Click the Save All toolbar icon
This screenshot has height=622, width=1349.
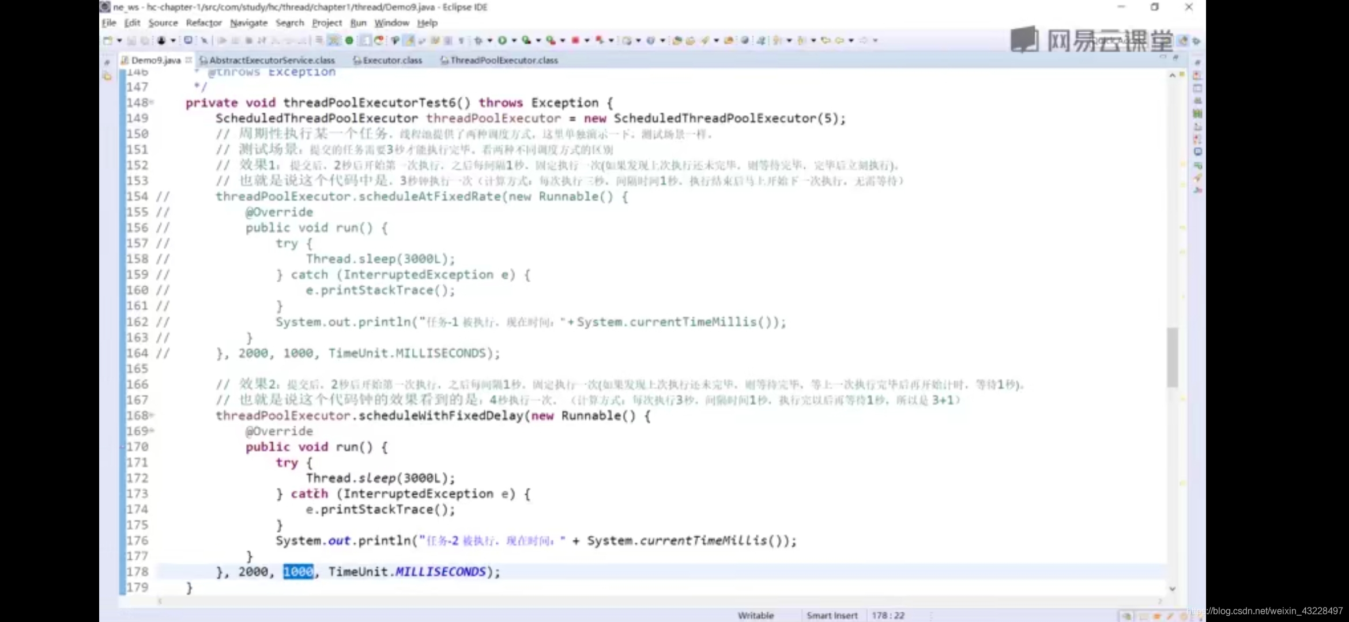coord(145,40)
